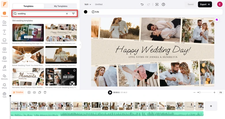Open the Media sidebar panel
The image size is (225, 119).
[4, 23]
